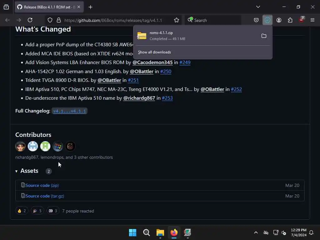Open @OBattler link on AHA-1542CP line

[x=142, y=72]
